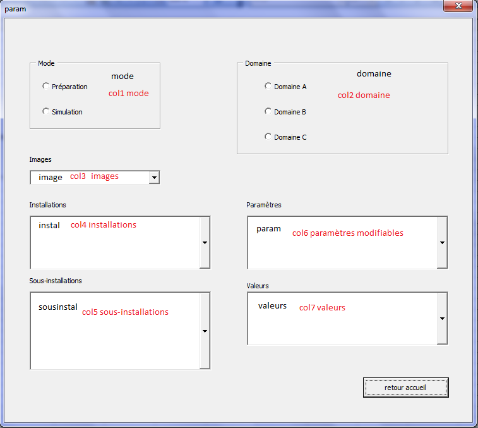Click the 'Domaine' group frame caption
Screen dimensions: 478x428
258,63
